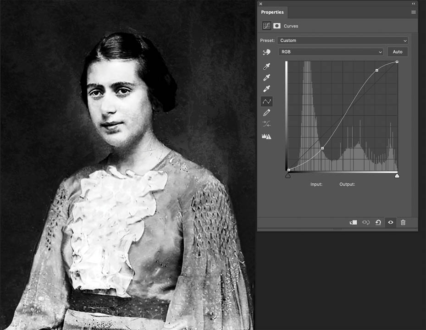Toggle Curves layer visibility eye

(391, 222)
